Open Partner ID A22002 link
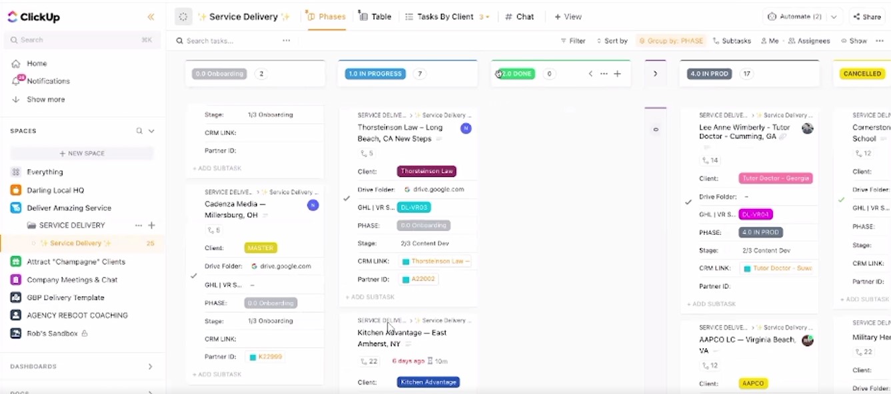 419,279
